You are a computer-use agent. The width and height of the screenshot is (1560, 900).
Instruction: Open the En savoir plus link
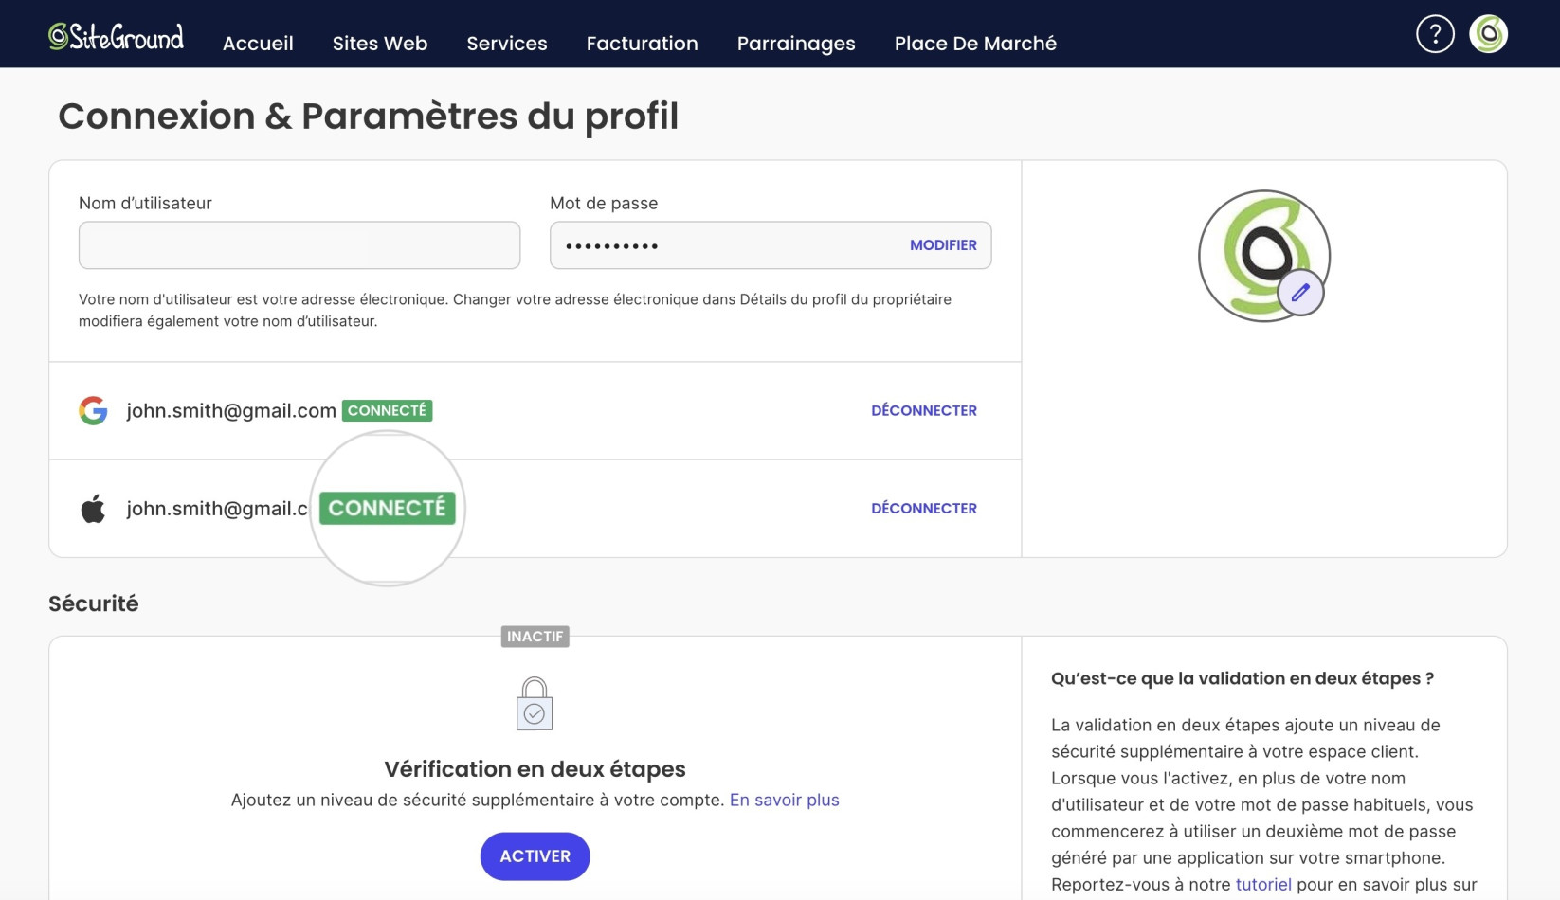785,801
